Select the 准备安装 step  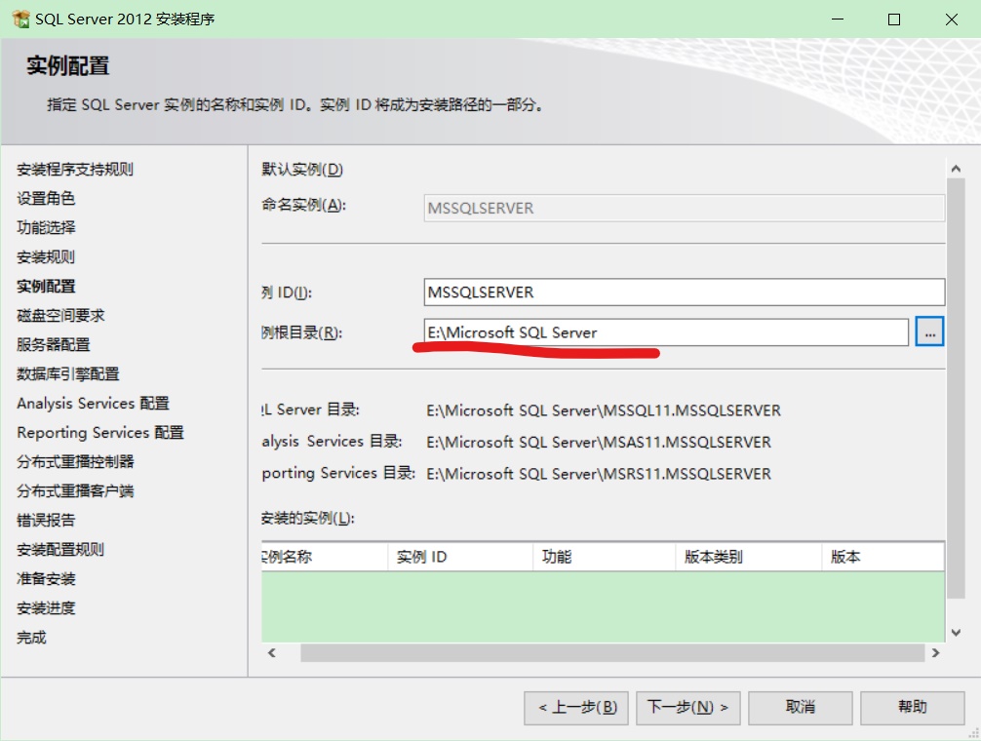coord(46,579)
